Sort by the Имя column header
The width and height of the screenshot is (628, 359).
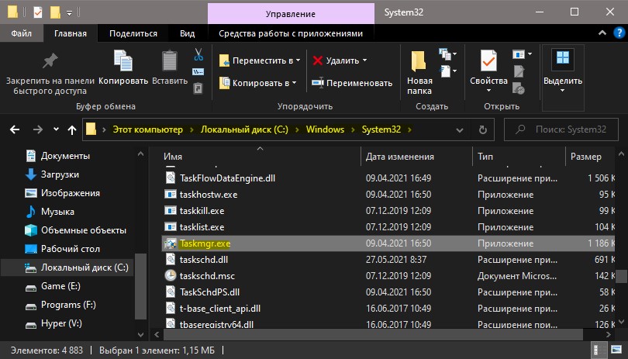[x=261, y=157]
